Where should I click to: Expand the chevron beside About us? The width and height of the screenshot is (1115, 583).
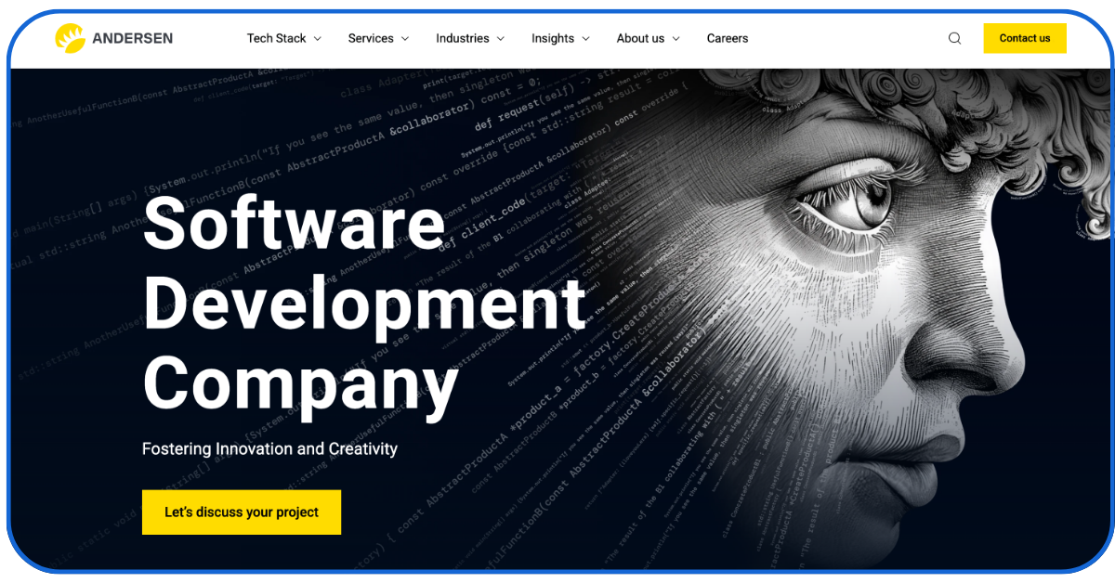click(x=676, y=39)
